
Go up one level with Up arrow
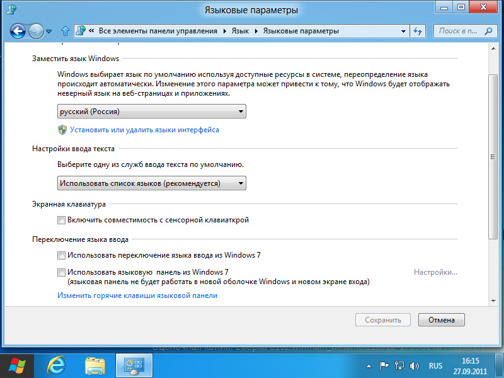(x=66, y=31)
